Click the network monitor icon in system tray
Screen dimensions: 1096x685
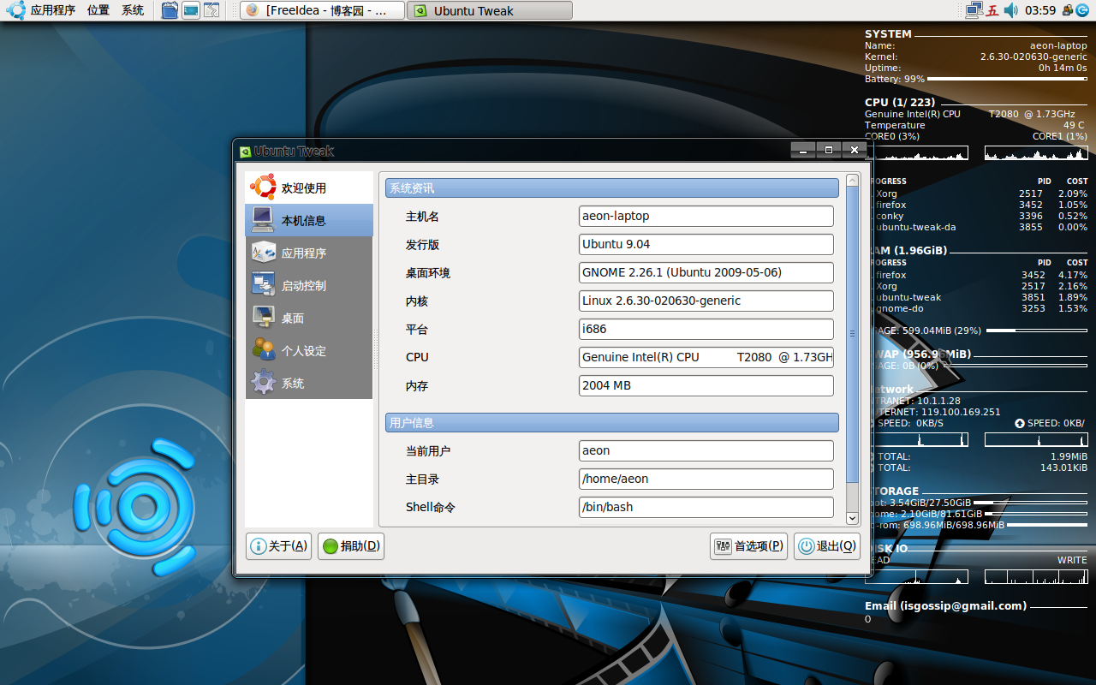click(x=974, y=10)
